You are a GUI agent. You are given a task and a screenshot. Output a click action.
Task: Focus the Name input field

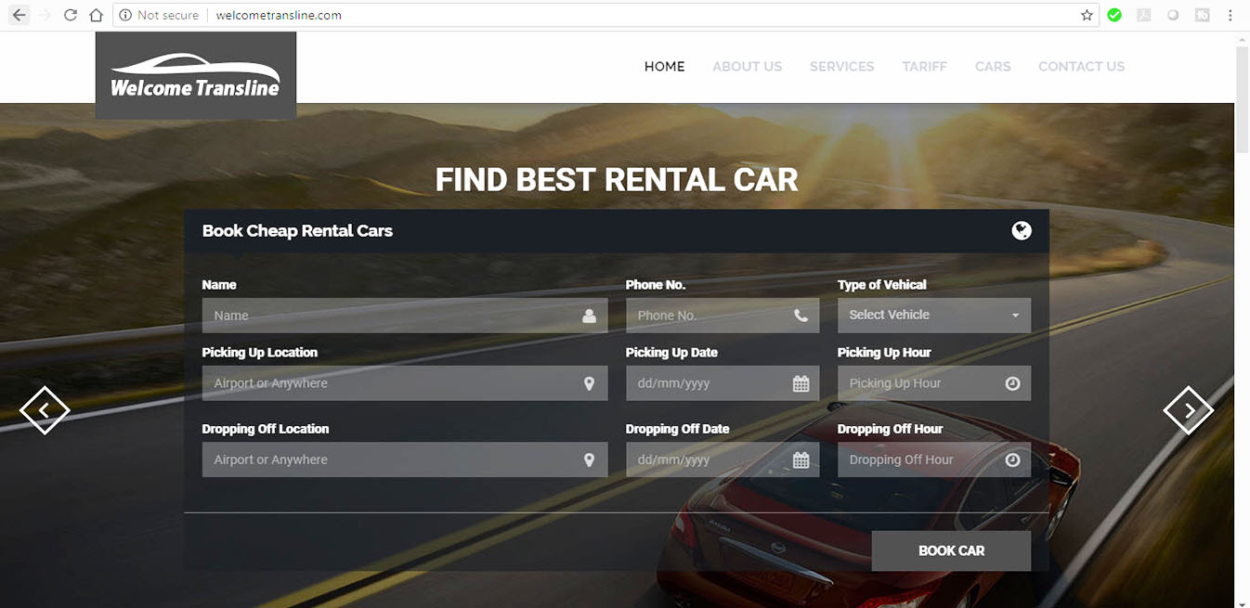(x=405, y=316)
